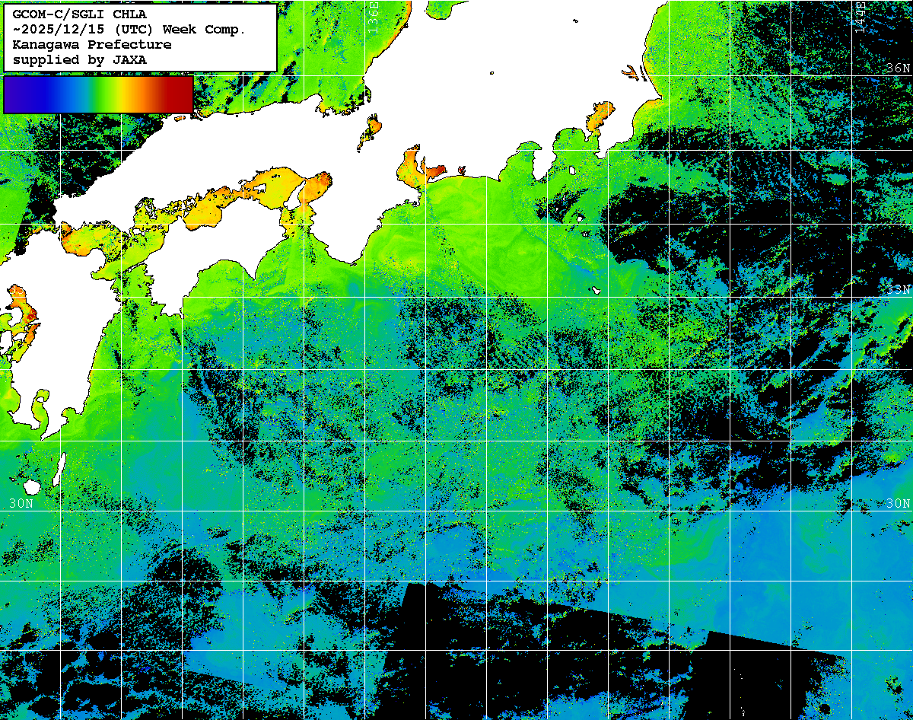Click the 30N label on the left edge
Image resolution: width=913 pixels, height=720 pixels.
pyautogui.click(x=21, y=503)
